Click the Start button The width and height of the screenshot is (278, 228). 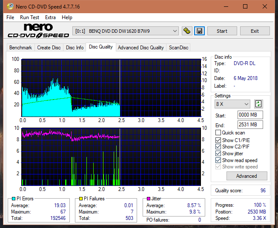[222, 31]
